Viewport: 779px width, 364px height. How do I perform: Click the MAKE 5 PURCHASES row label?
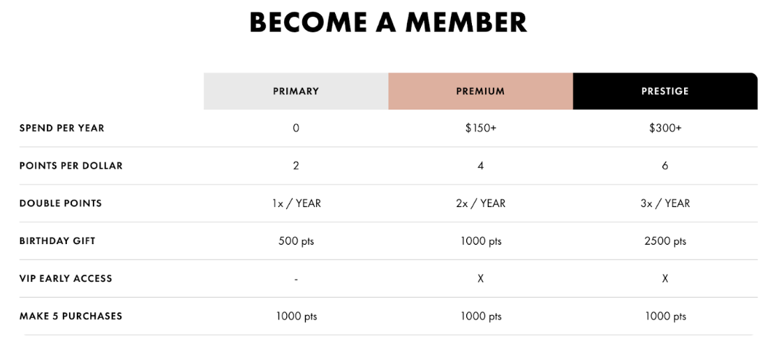[x=71, y=317]
